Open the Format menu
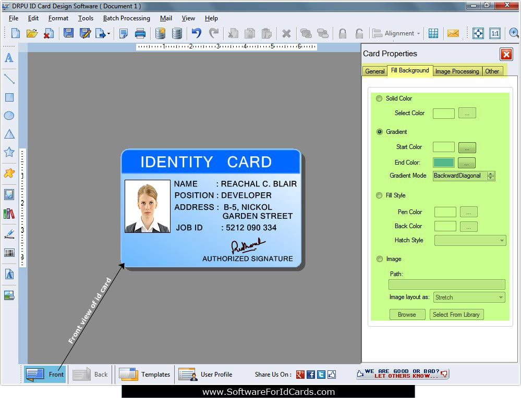 click(58, 18)
